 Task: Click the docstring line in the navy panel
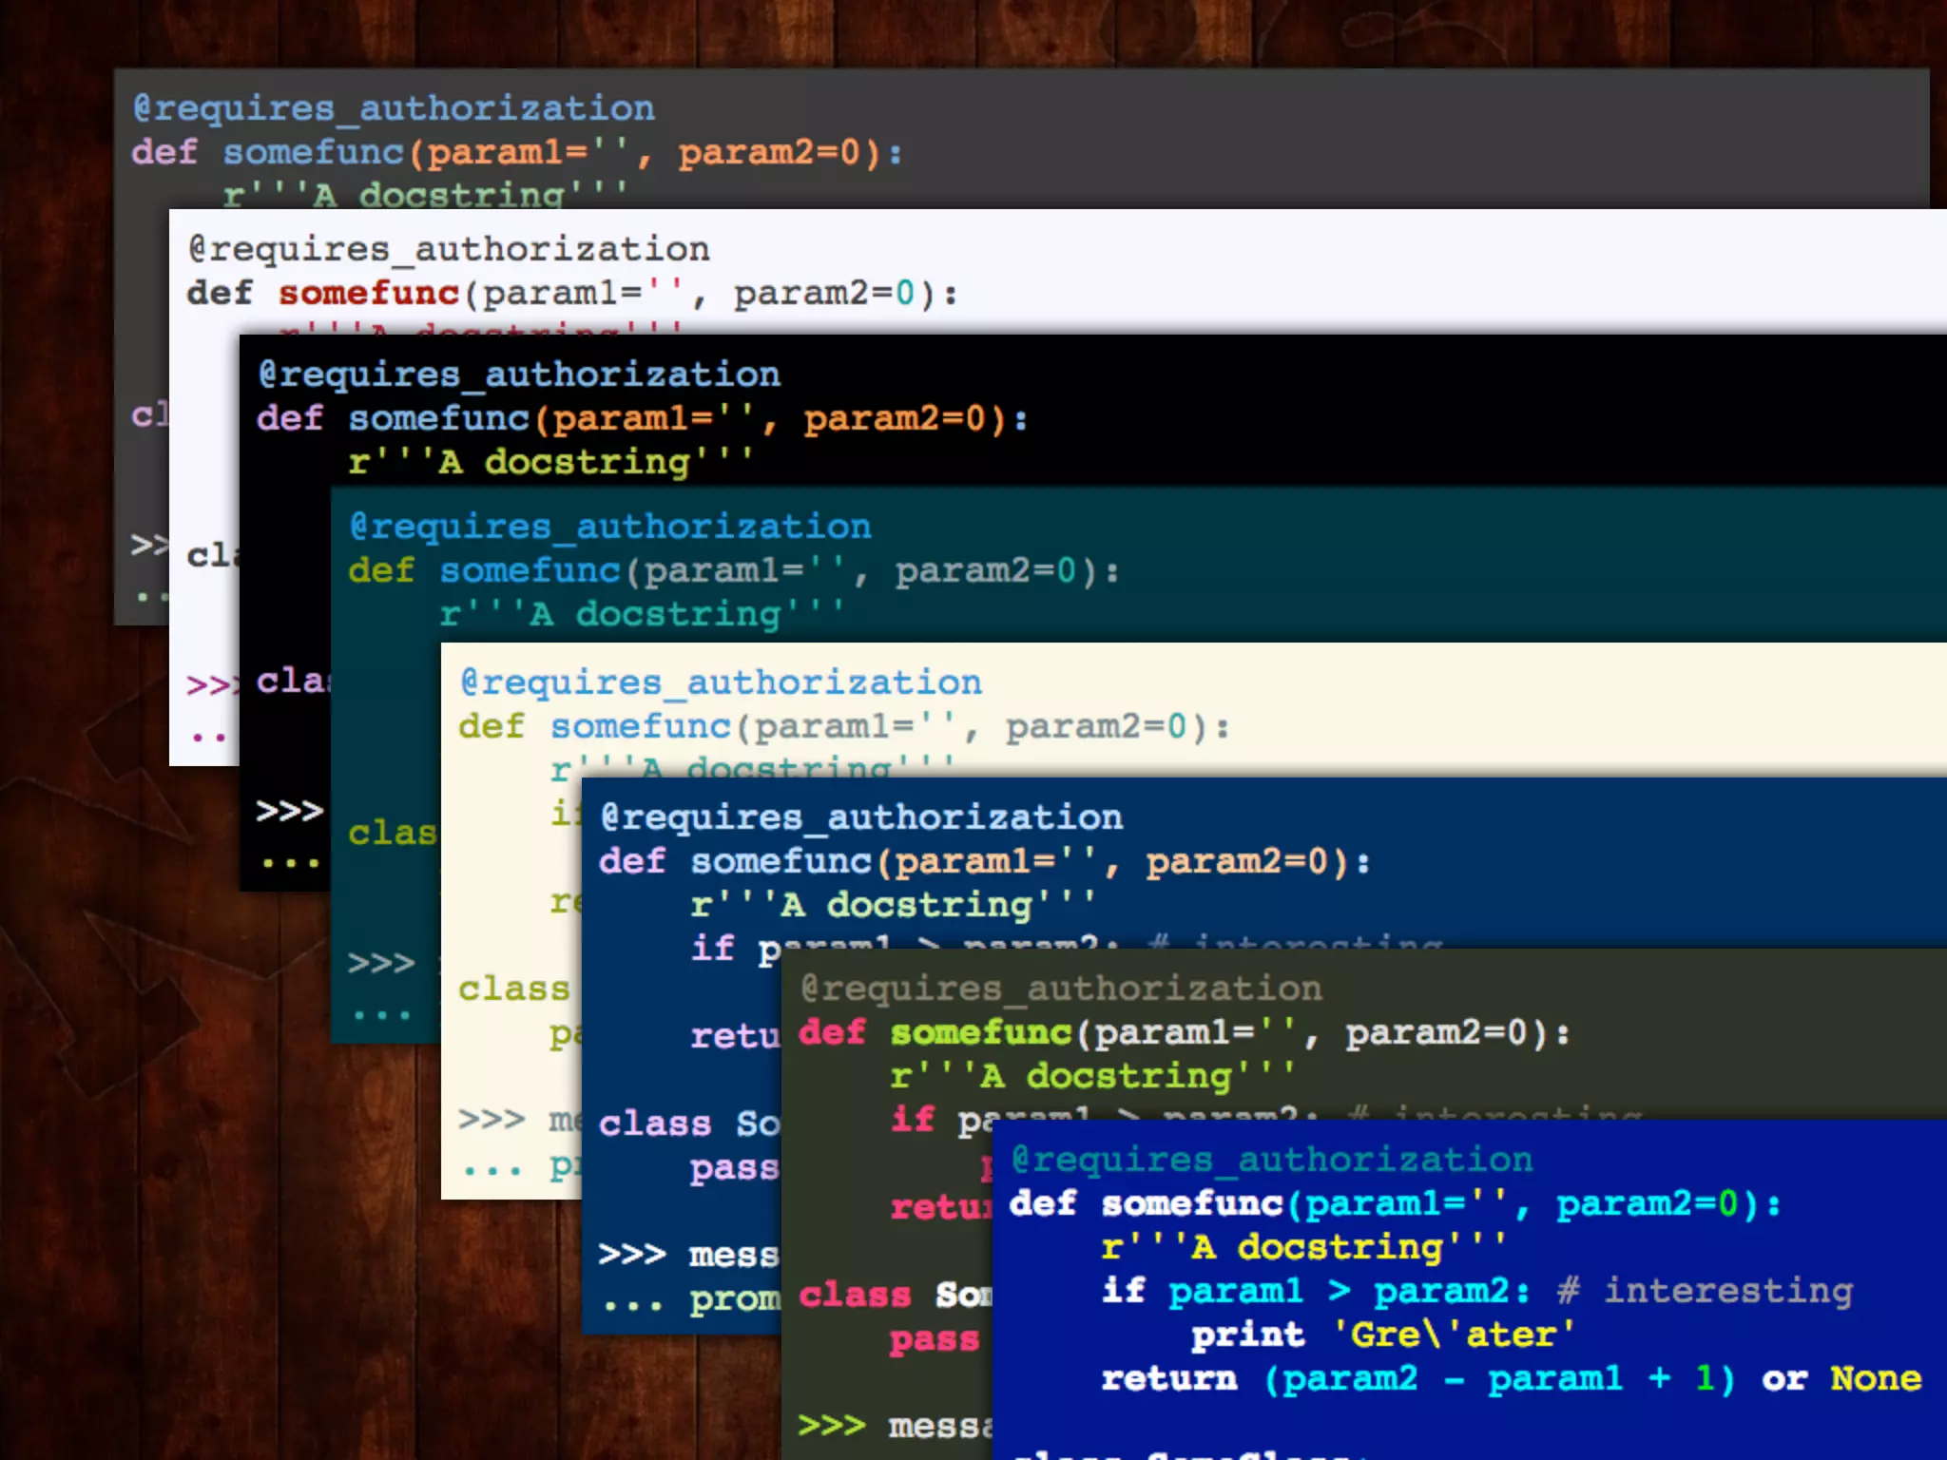[x=892, y=905]
